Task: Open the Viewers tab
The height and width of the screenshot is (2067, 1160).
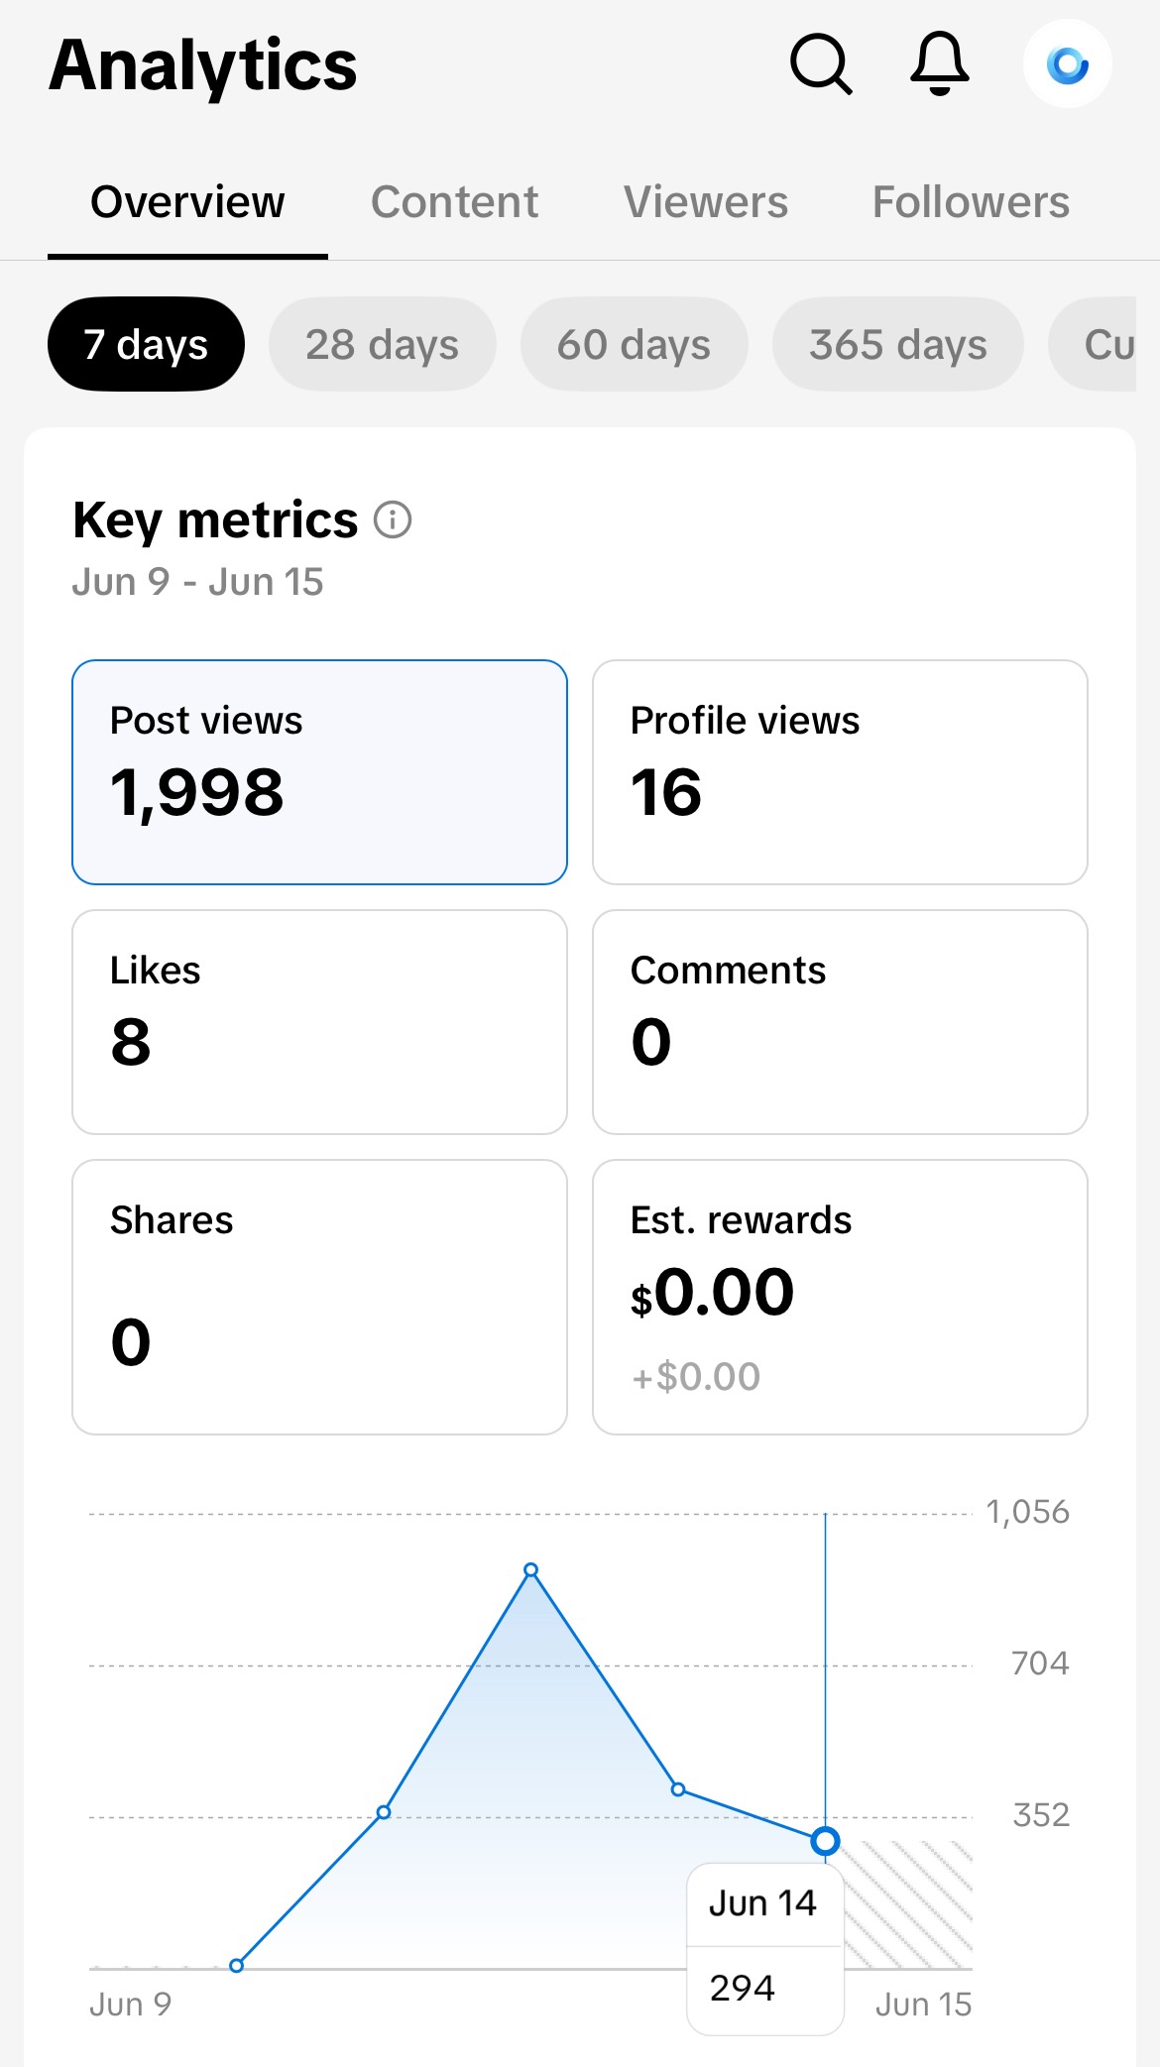Action: coord(705,202)
